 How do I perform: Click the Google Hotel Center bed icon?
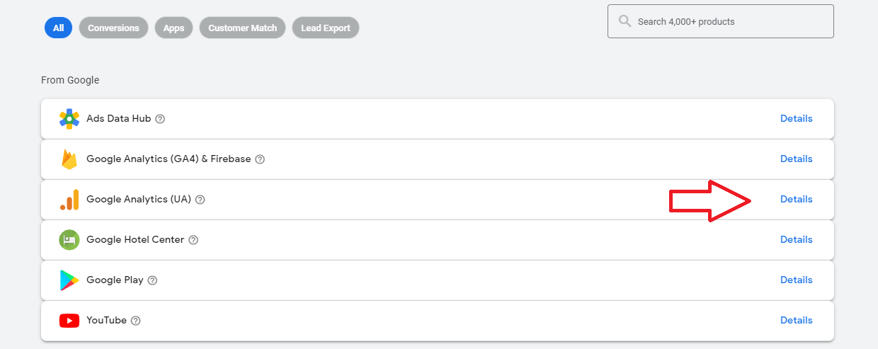pos(69,240)
